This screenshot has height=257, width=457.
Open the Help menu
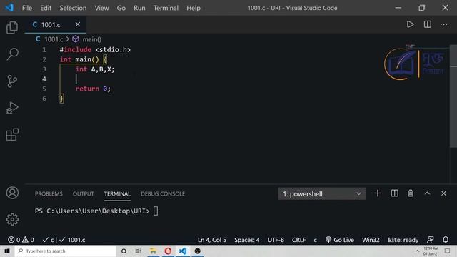coord(194,8)
